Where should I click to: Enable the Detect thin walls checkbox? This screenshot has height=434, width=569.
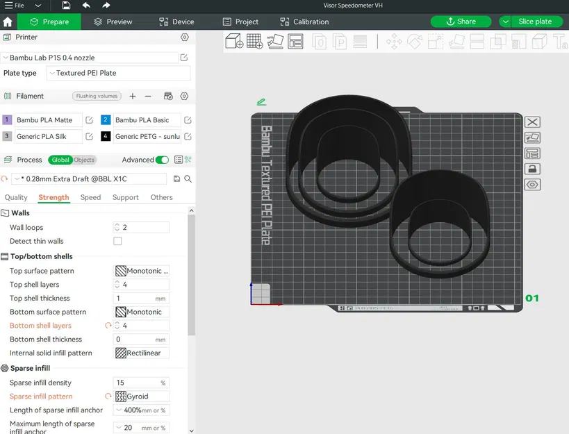[x=117, y=241]
